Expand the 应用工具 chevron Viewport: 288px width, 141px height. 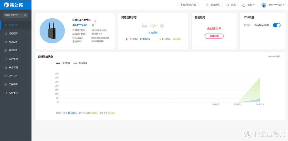click(28, 76)
